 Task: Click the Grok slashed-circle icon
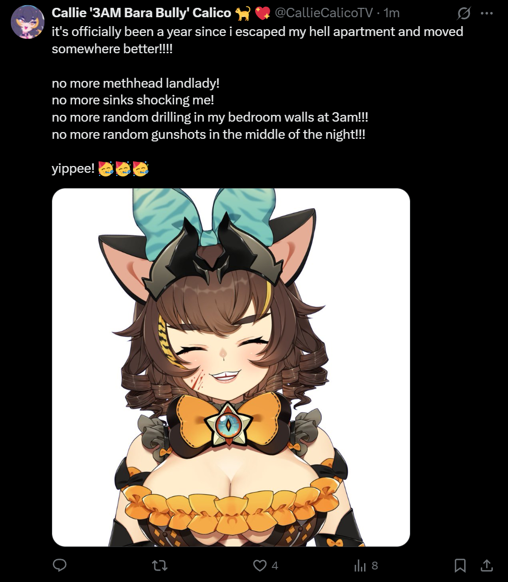[464, 14]
